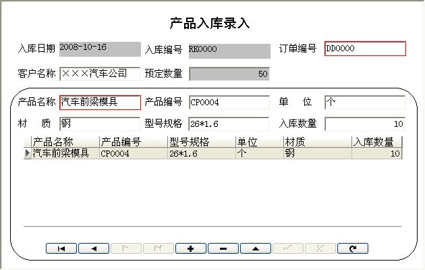Edit record with the up-triangle button
Viewport: 425px width, 270px height.
[x=256, y=248]
